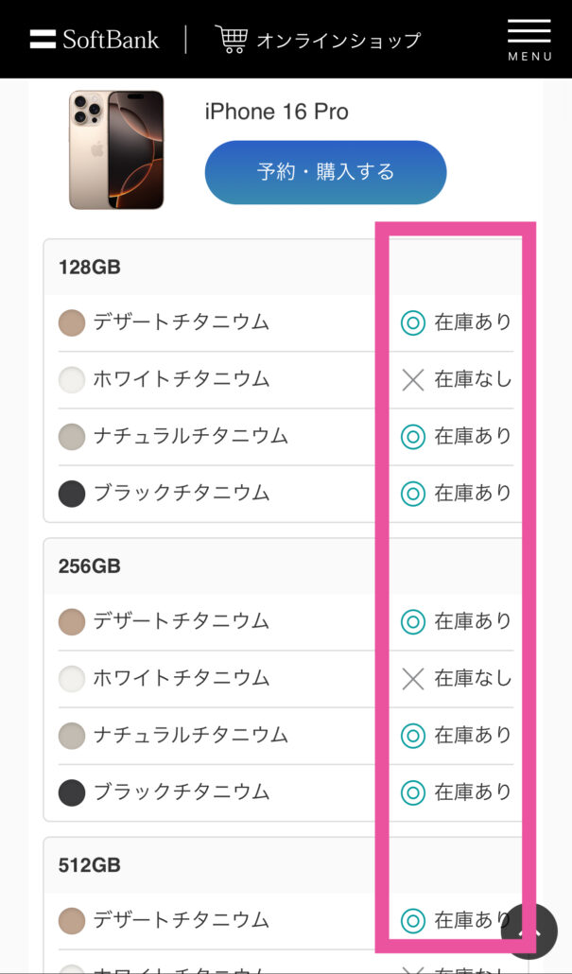Click the 予約・購入する button
This screenshot has height=974, width=572.
325,172
